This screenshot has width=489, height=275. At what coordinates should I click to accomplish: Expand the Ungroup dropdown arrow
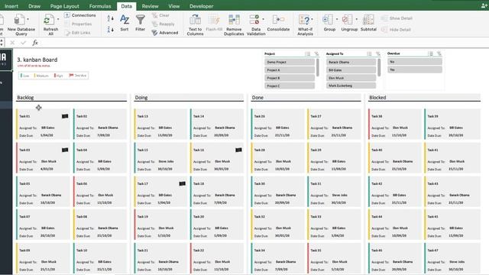tap(357, 19)
